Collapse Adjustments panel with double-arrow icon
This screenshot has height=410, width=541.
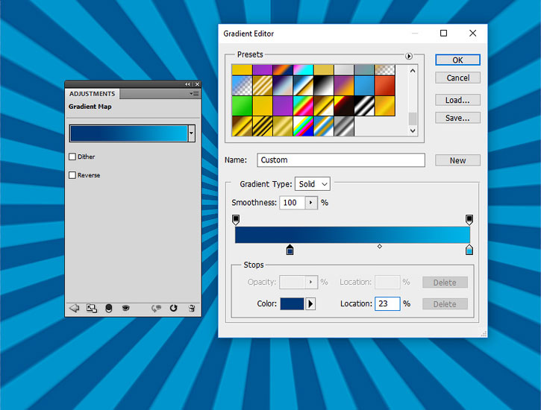tap(187, 84)
